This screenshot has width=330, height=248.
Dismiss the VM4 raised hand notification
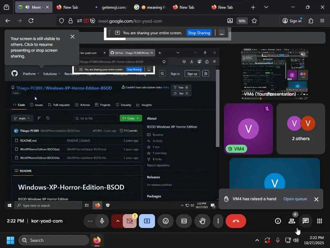[x=316, y=199]
